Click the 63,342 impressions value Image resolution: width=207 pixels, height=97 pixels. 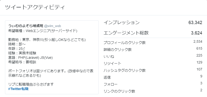(195, 23)
